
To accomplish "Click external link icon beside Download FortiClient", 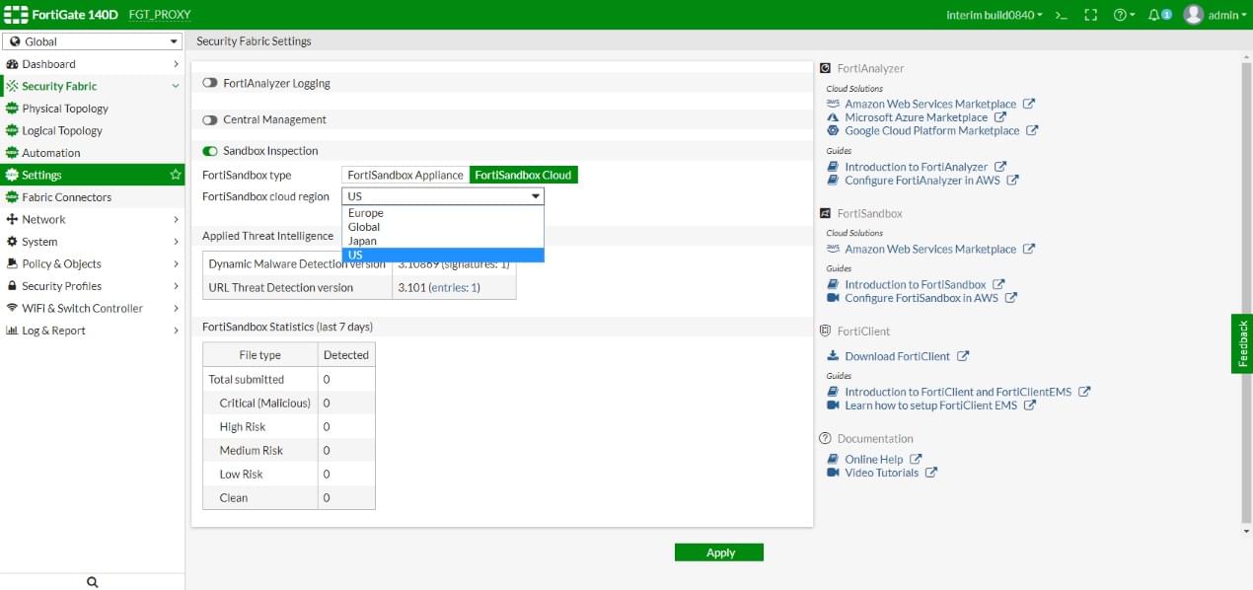I will click(x=963, y=357).
